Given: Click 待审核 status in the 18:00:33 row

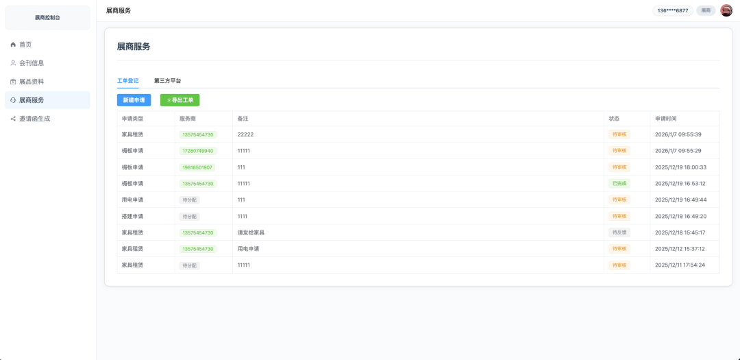Looking at the screenshot, I should 619,167.
